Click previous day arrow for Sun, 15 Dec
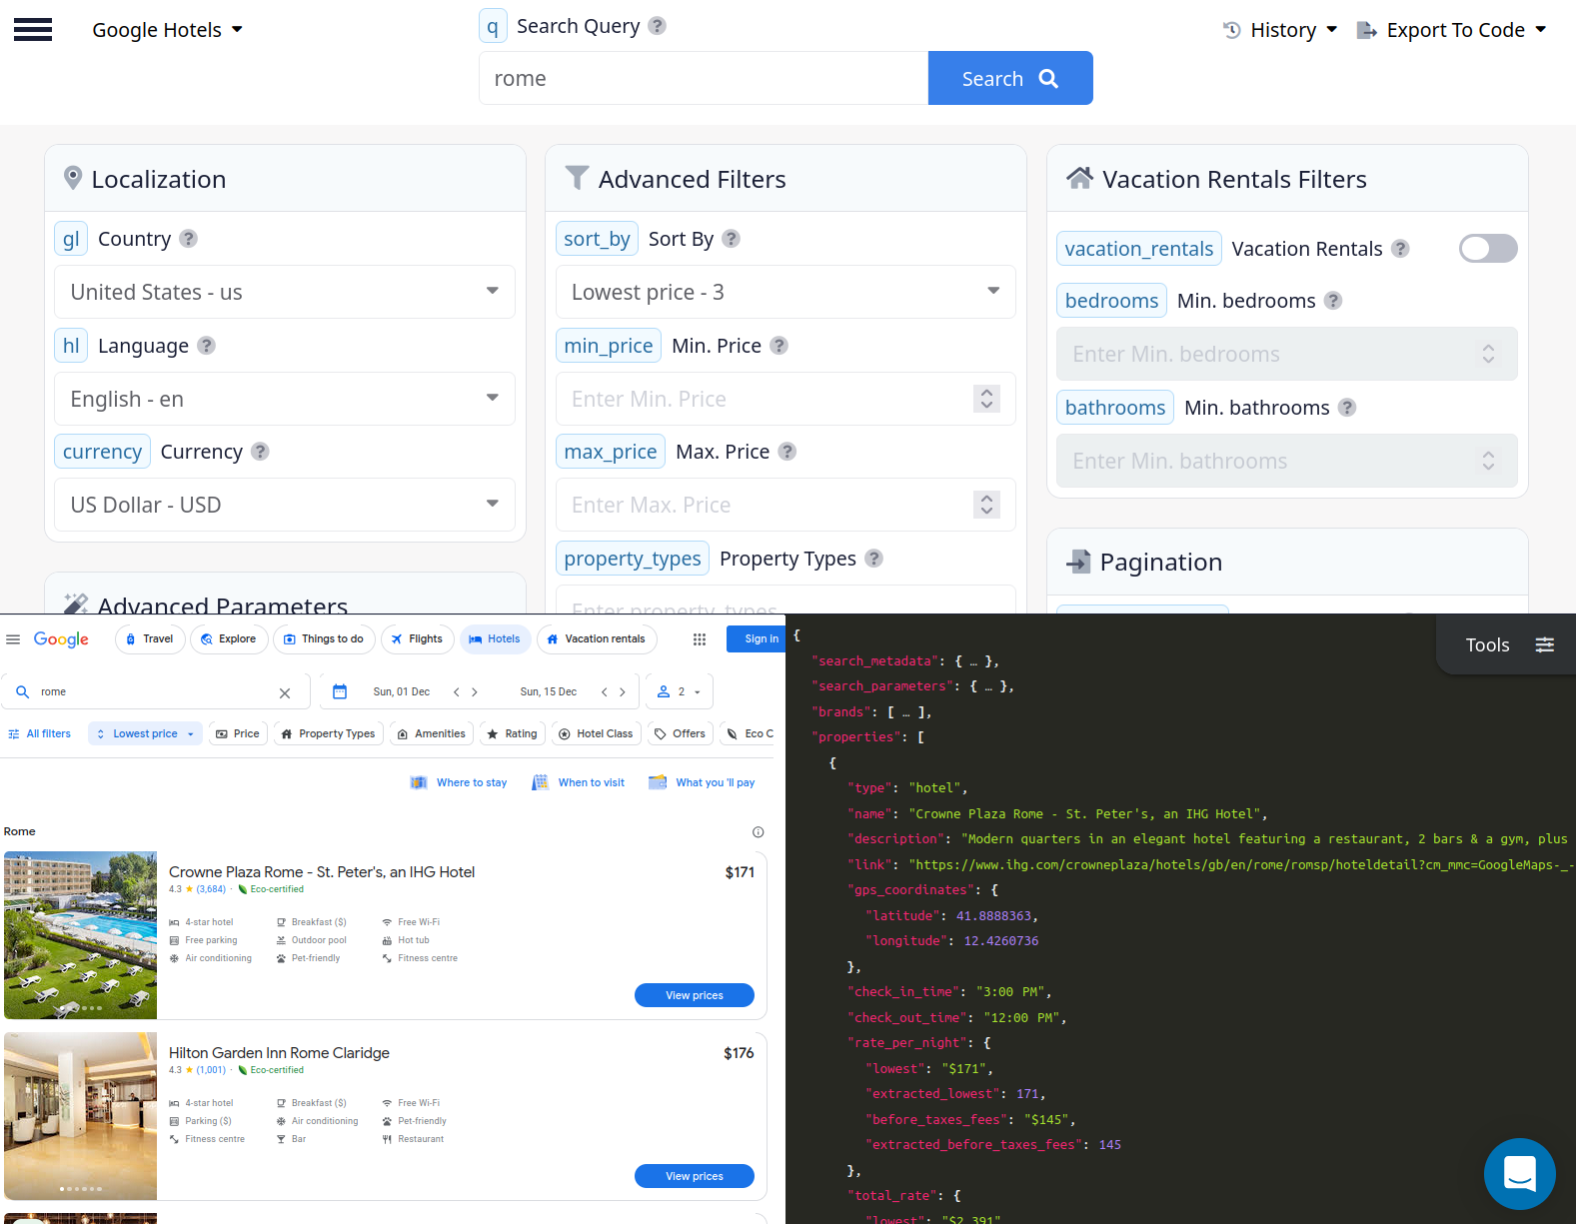Viewport: 1576px width, 1224px height. pos(605,691)
